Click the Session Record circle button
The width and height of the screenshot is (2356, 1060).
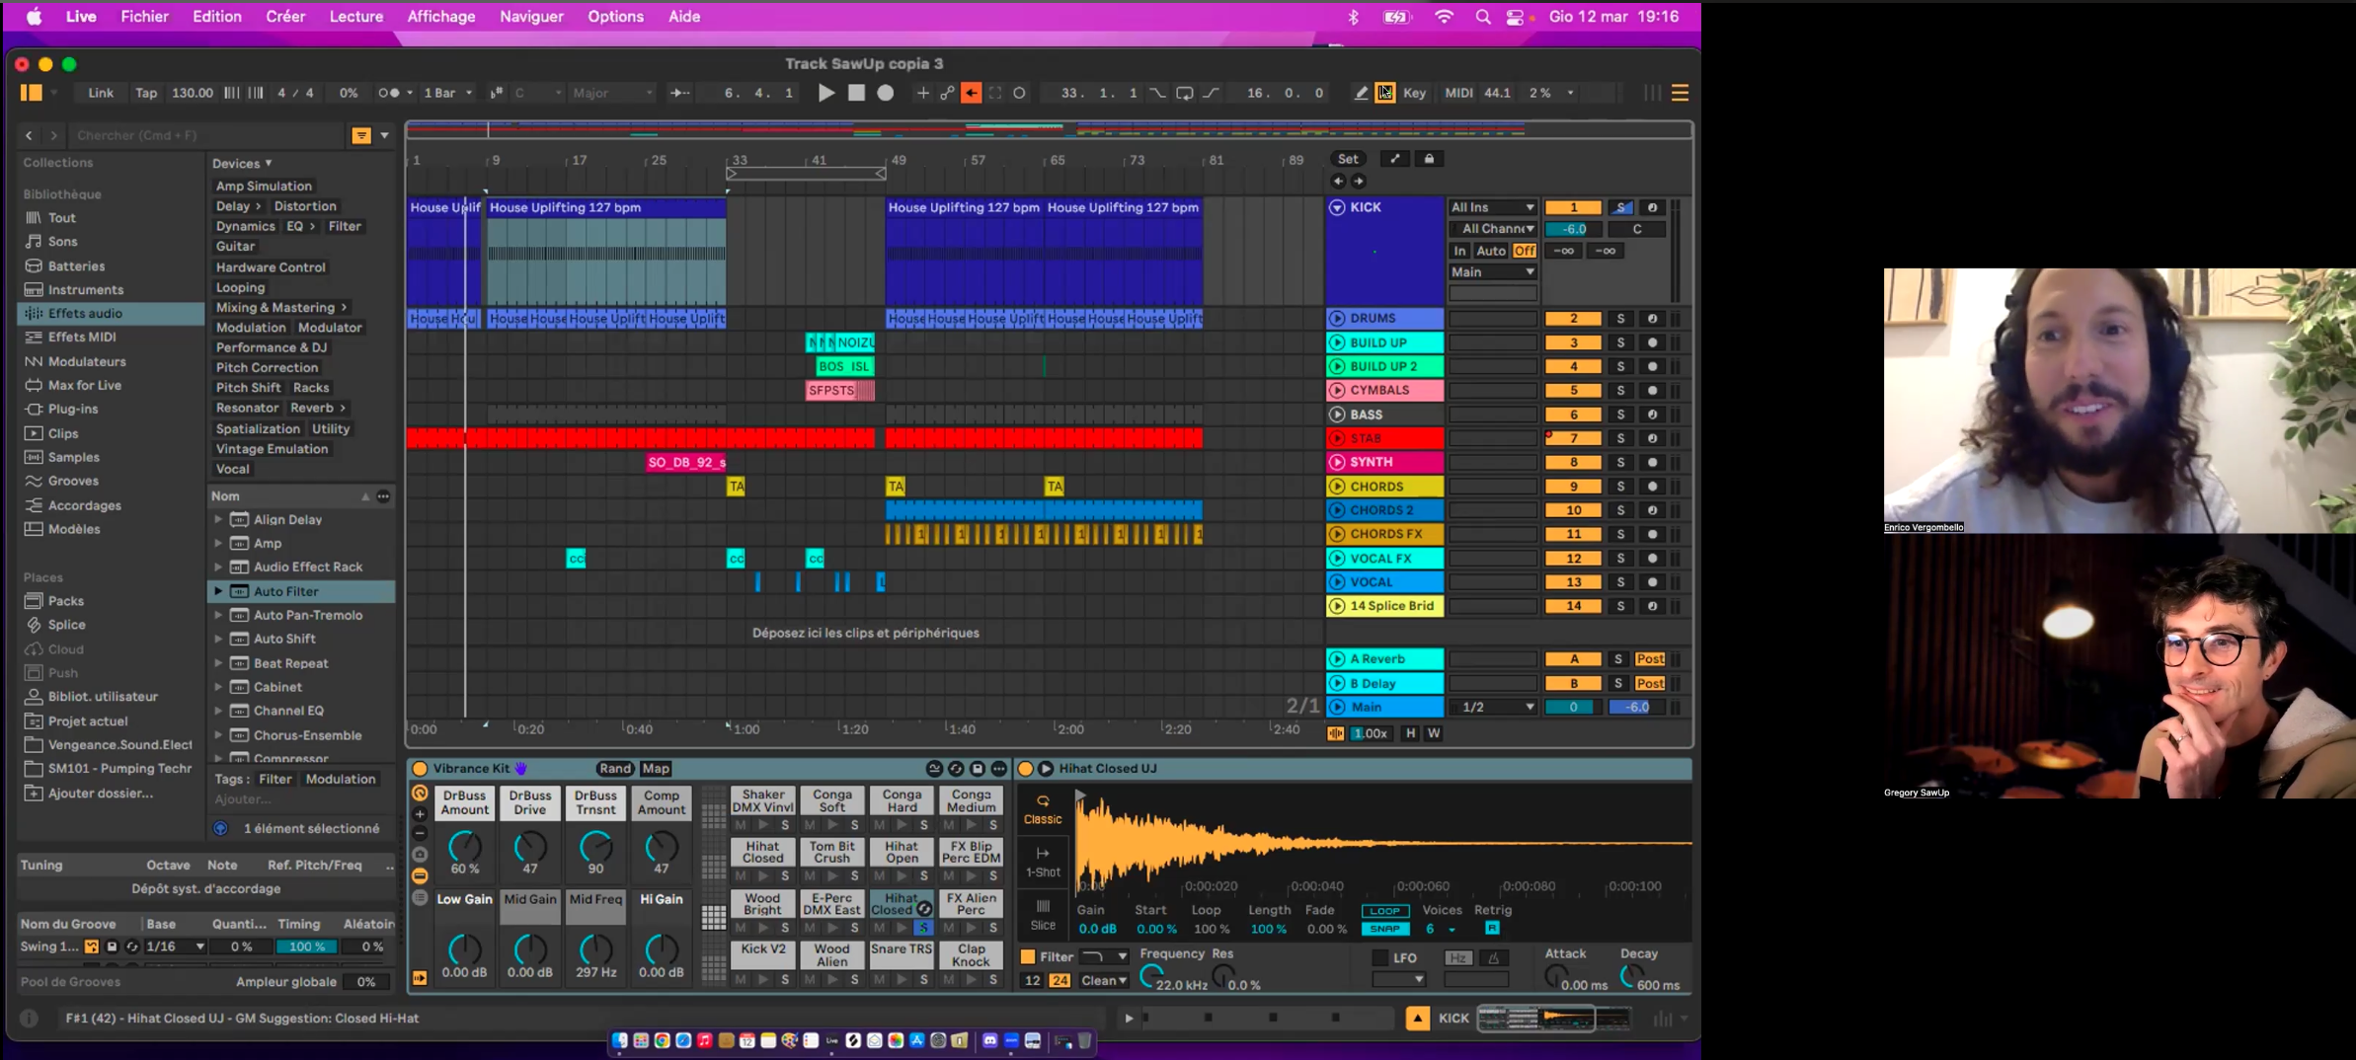click(x=1019, y=93)
